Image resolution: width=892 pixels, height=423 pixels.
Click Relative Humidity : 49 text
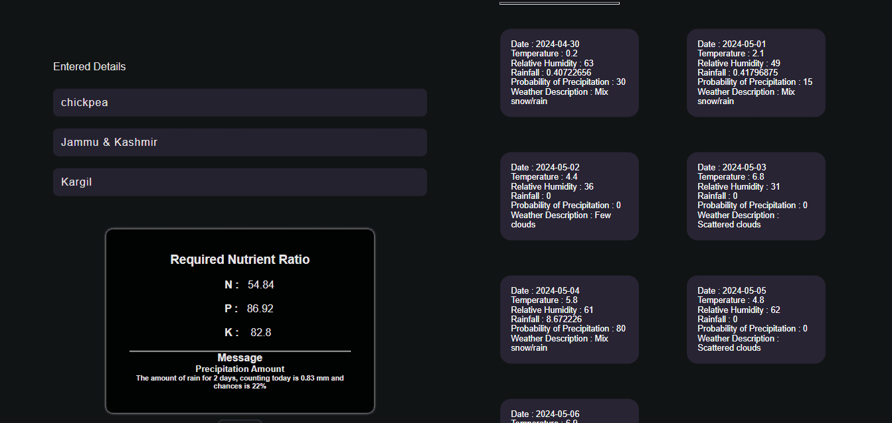(x=739, y=64)
